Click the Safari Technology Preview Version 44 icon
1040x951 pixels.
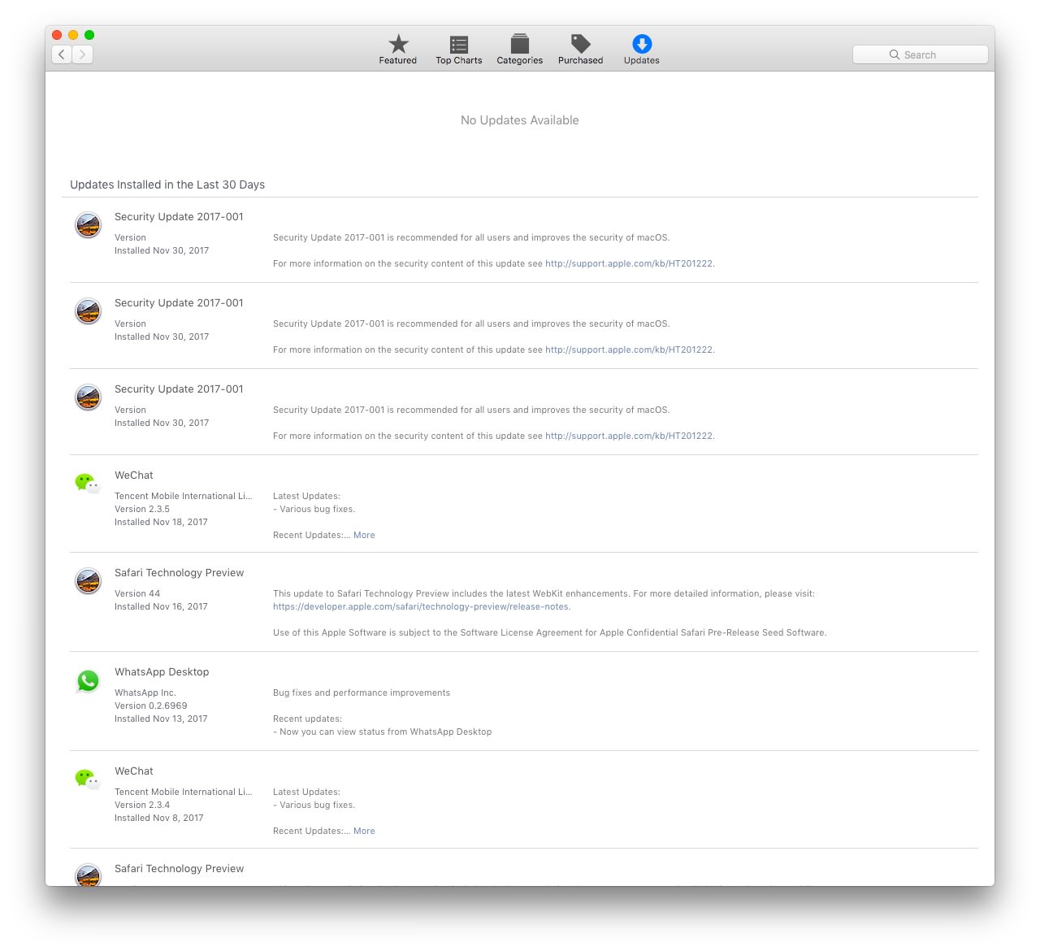[x=88, y=581]
